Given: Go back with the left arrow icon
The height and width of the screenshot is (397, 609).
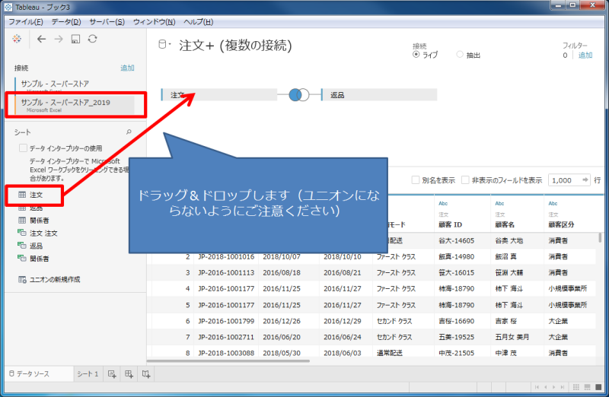Looking at the screenshot, I should coord(42,39).
